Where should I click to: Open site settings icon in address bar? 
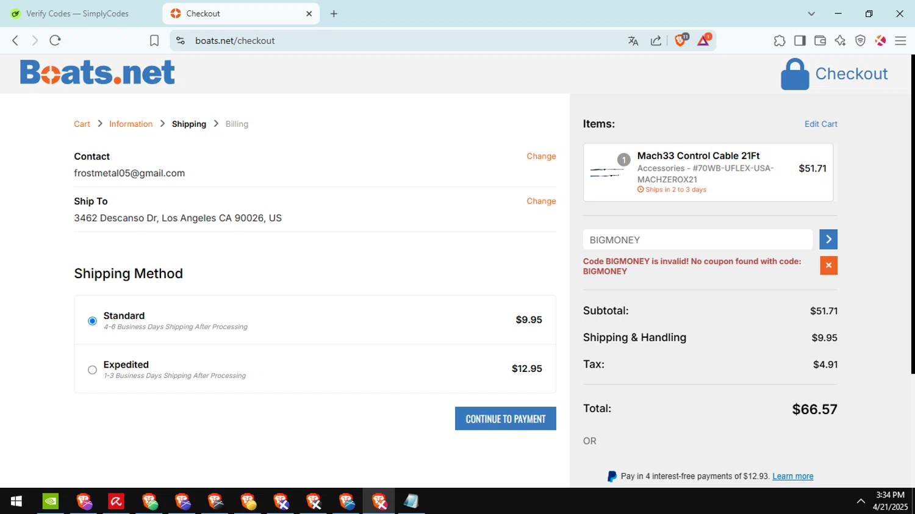[x=181, y=40]
